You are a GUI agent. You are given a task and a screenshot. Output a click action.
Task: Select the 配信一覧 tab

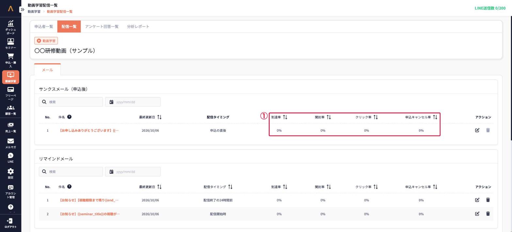[x=69, y=27]
